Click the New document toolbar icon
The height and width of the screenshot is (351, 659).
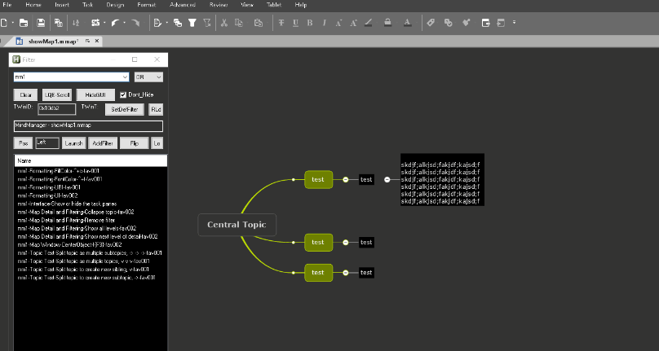pos(4,23)
